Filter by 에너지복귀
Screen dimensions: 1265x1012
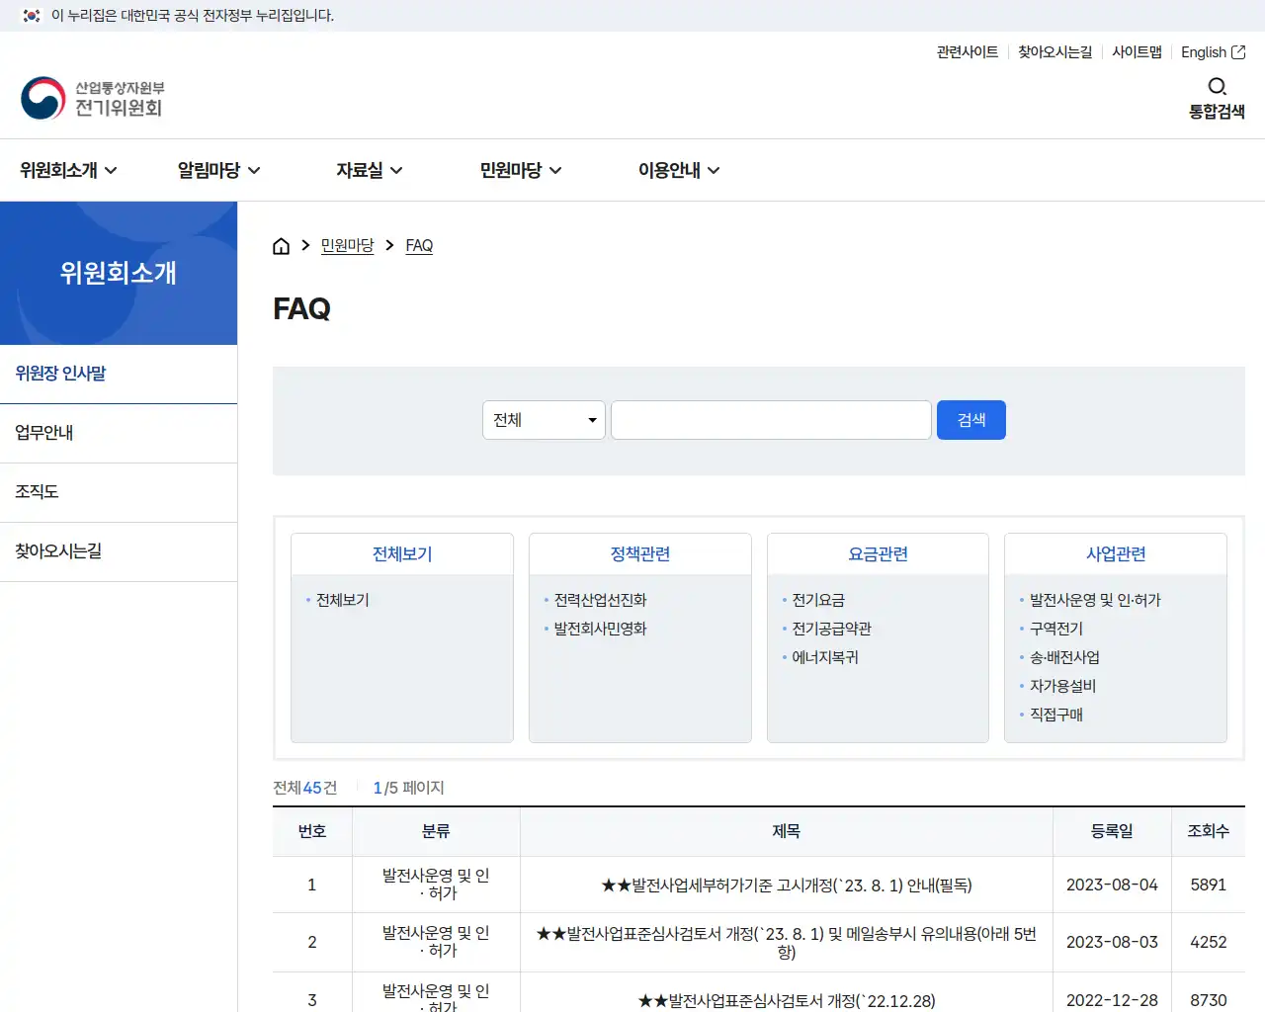coord(825,657)
